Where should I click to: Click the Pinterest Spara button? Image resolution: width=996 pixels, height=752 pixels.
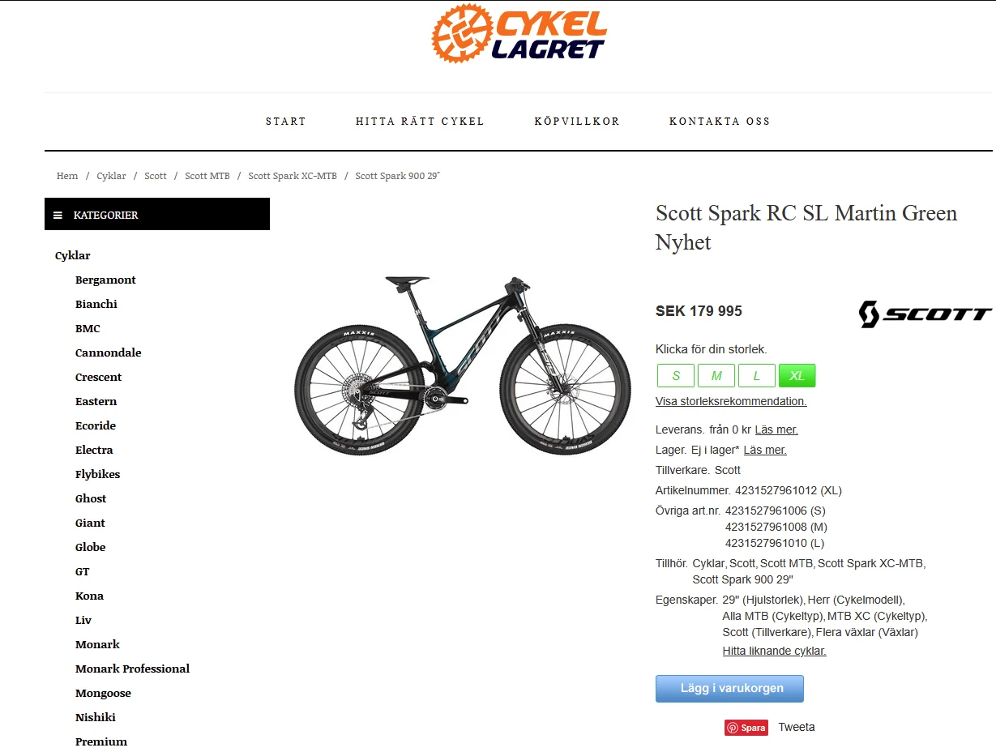(746, 728)
